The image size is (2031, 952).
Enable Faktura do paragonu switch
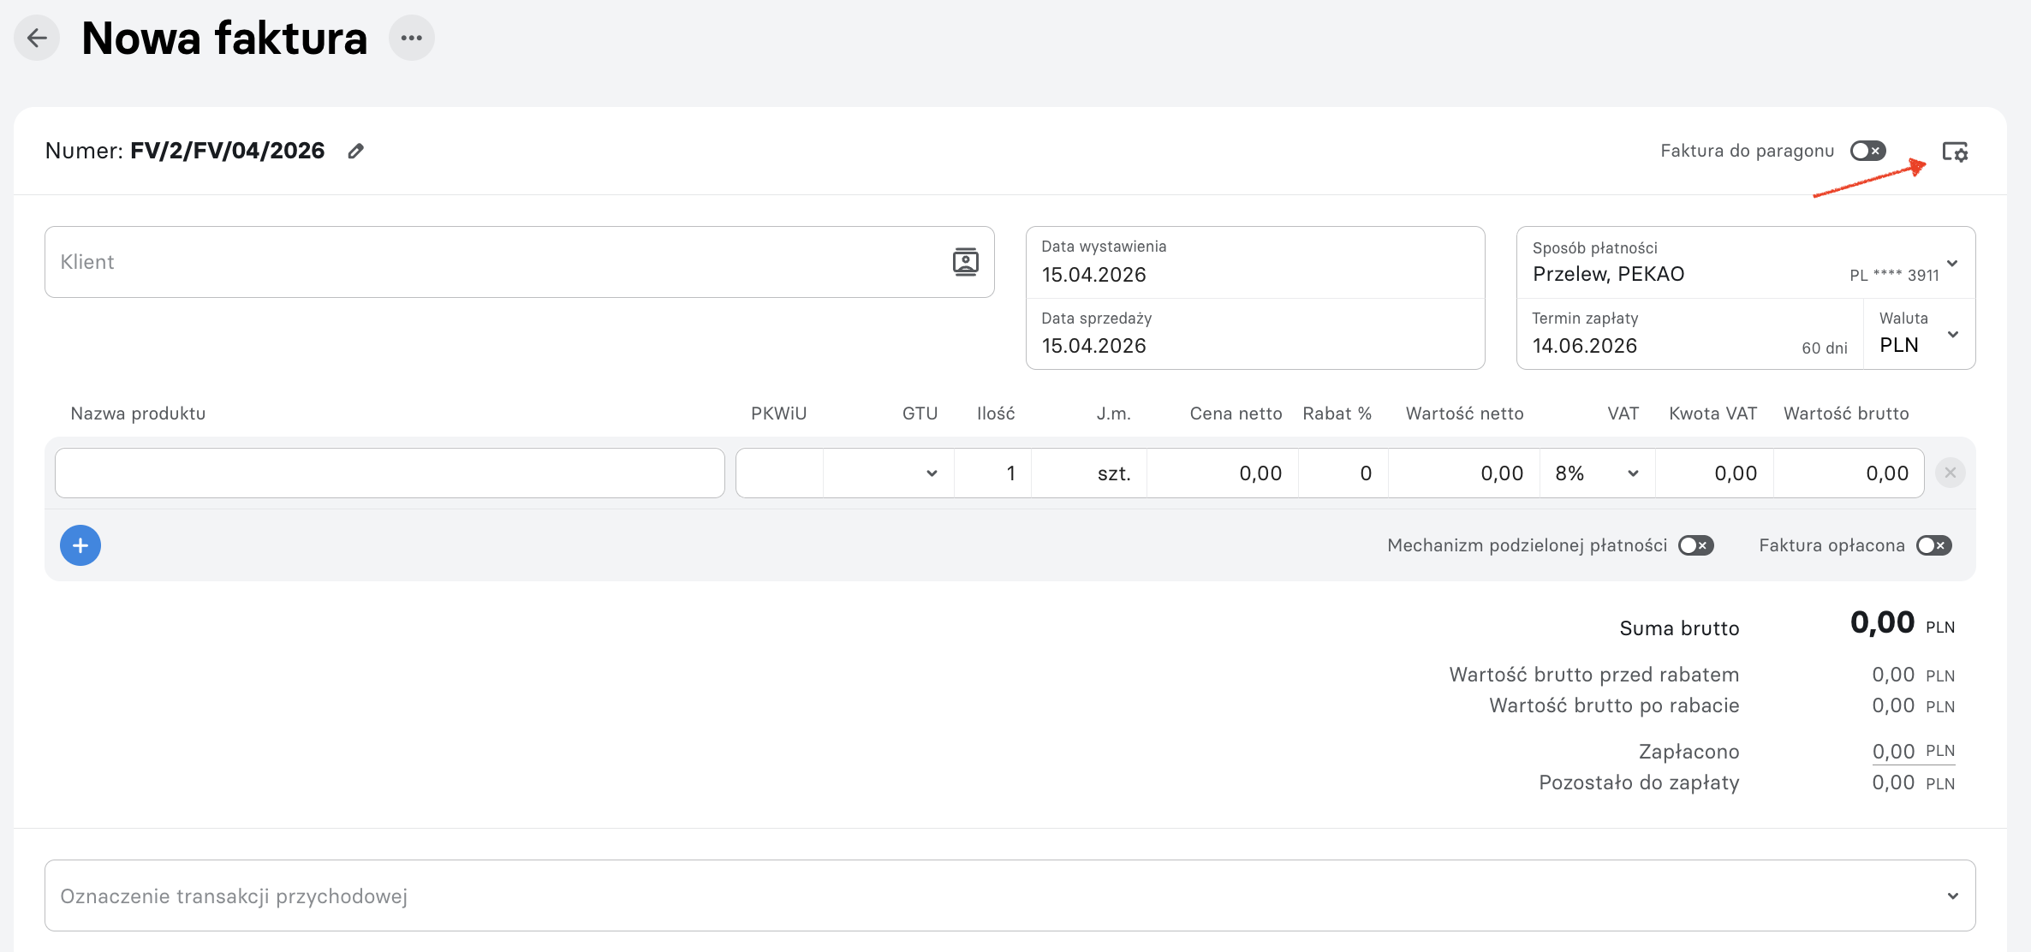coord(1867,151)
